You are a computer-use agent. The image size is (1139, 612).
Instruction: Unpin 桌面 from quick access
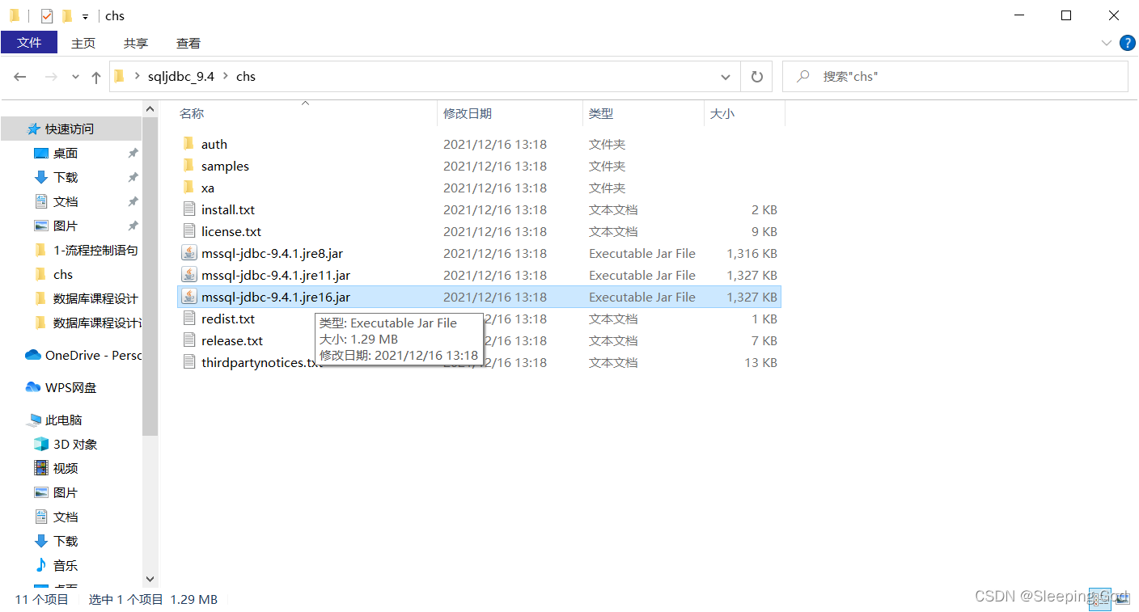click(x=133, y=153)
